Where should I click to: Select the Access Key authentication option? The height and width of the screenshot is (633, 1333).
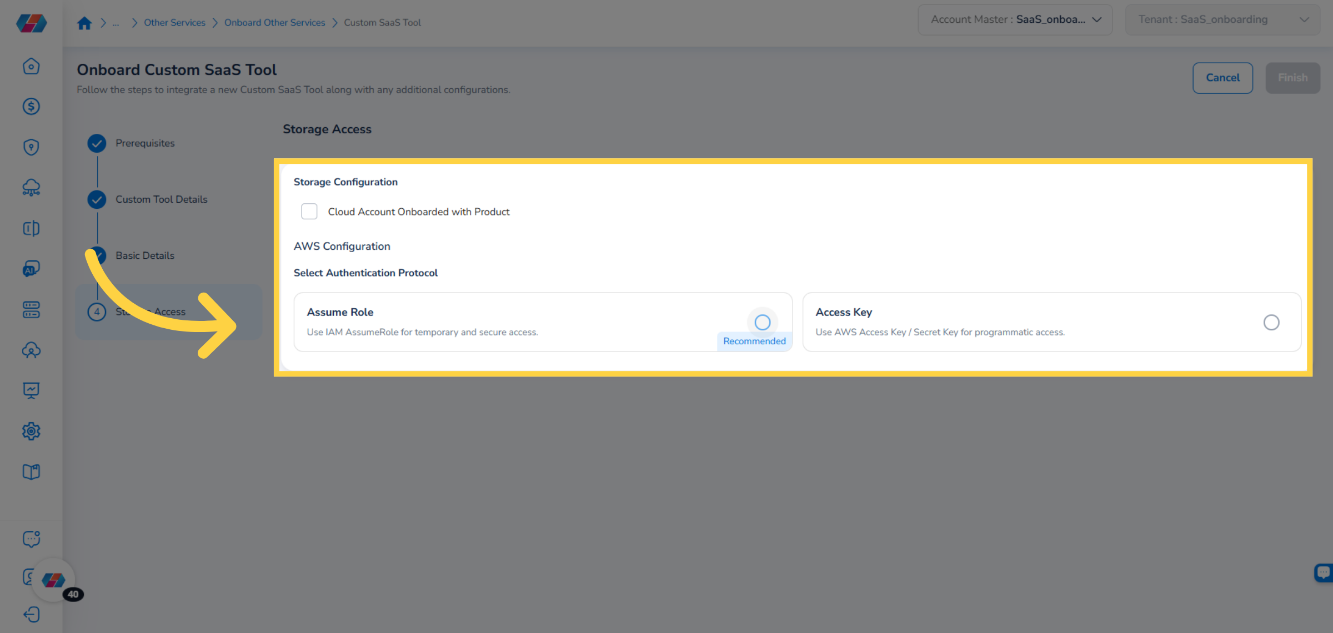(x=1271, y=322)
